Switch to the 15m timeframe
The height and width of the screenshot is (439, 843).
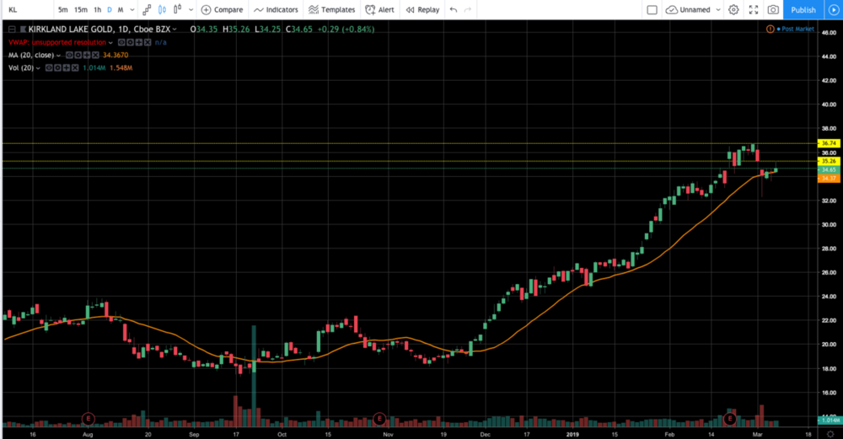pos(80,10)
